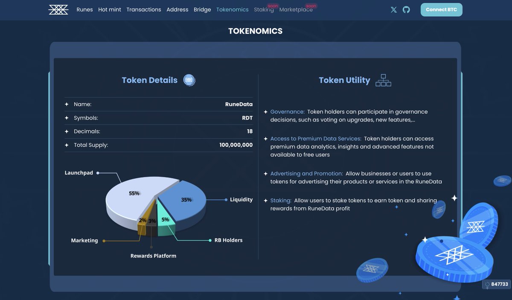
Task: Select the Transactions nav item
Action: click(x=143, y=9)
